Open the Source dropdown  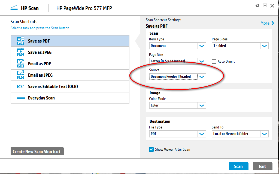coord(202,77)
